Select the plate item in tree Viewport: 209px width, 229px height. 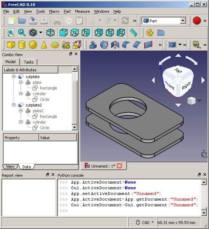pos(37,82)
